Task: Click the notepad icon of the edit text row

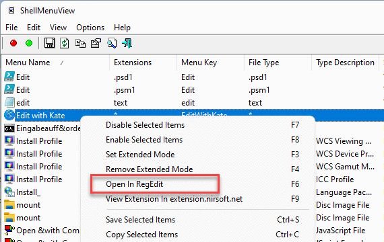Action: coord(9,102)
